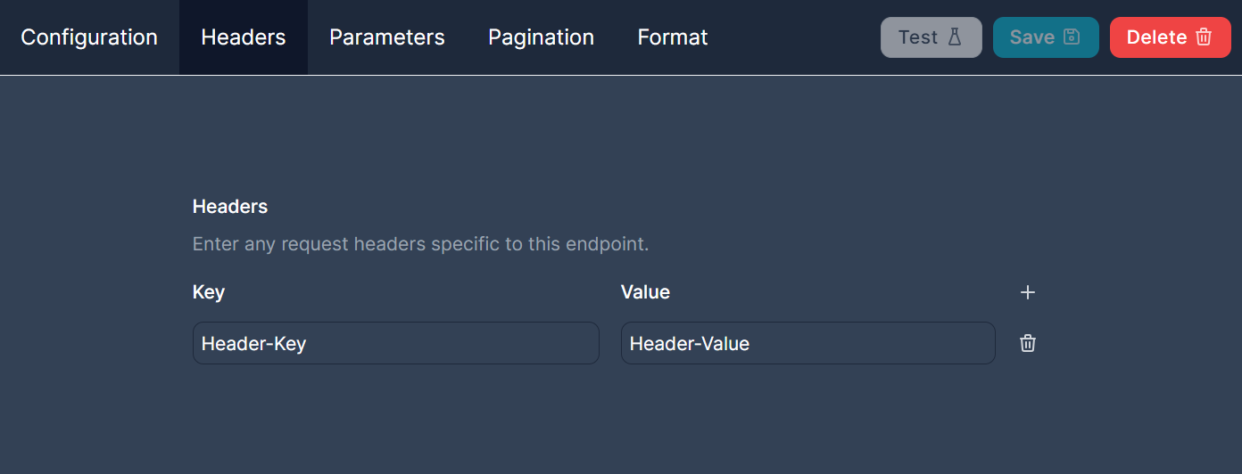Click the floppy disk icon on Save
This screenshot has height=474, width=1242.
coord(1072,37)
